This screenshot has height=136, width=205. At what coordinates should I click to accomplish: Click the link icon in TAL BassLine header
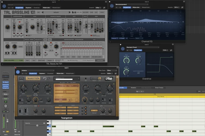pos(104,8)
